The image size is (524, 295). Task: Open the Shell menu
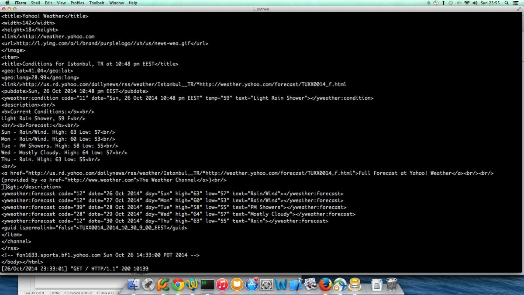[35, 3]
